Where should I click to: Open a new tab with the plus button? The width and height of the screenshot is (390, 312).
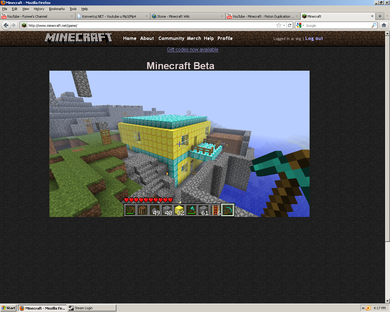coord(380,16)
